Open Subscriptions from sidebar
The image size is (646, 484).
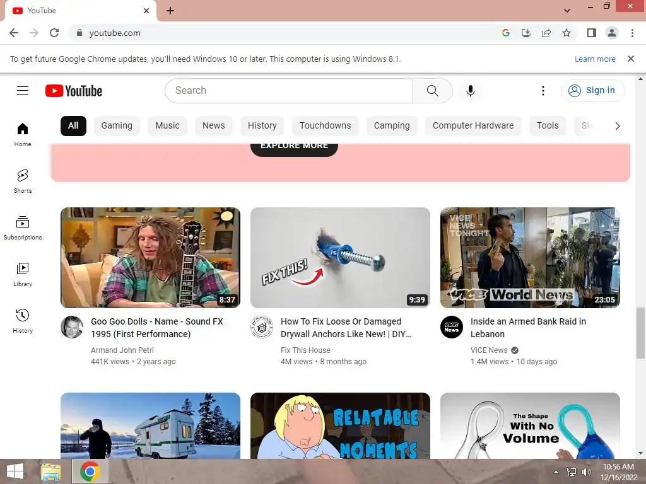23,228
